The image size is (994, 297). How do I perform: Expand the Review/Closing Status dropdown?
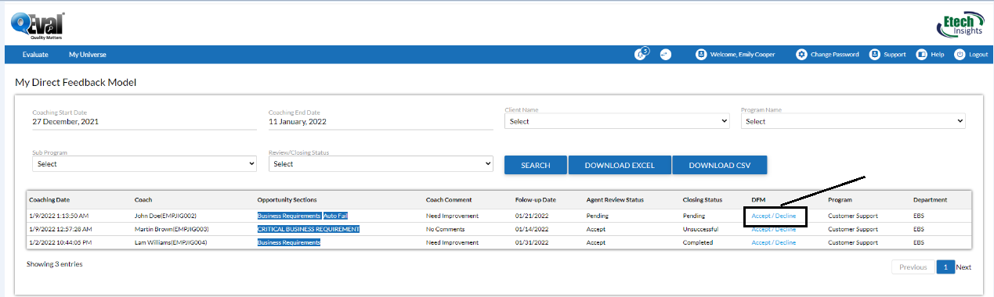click(381, 164)
